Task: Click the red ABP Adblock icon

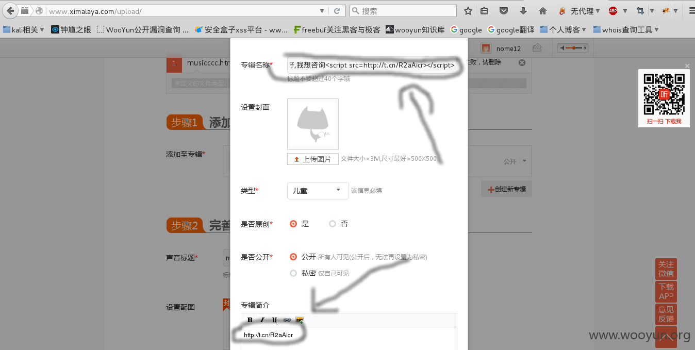Action: point(613,11)
